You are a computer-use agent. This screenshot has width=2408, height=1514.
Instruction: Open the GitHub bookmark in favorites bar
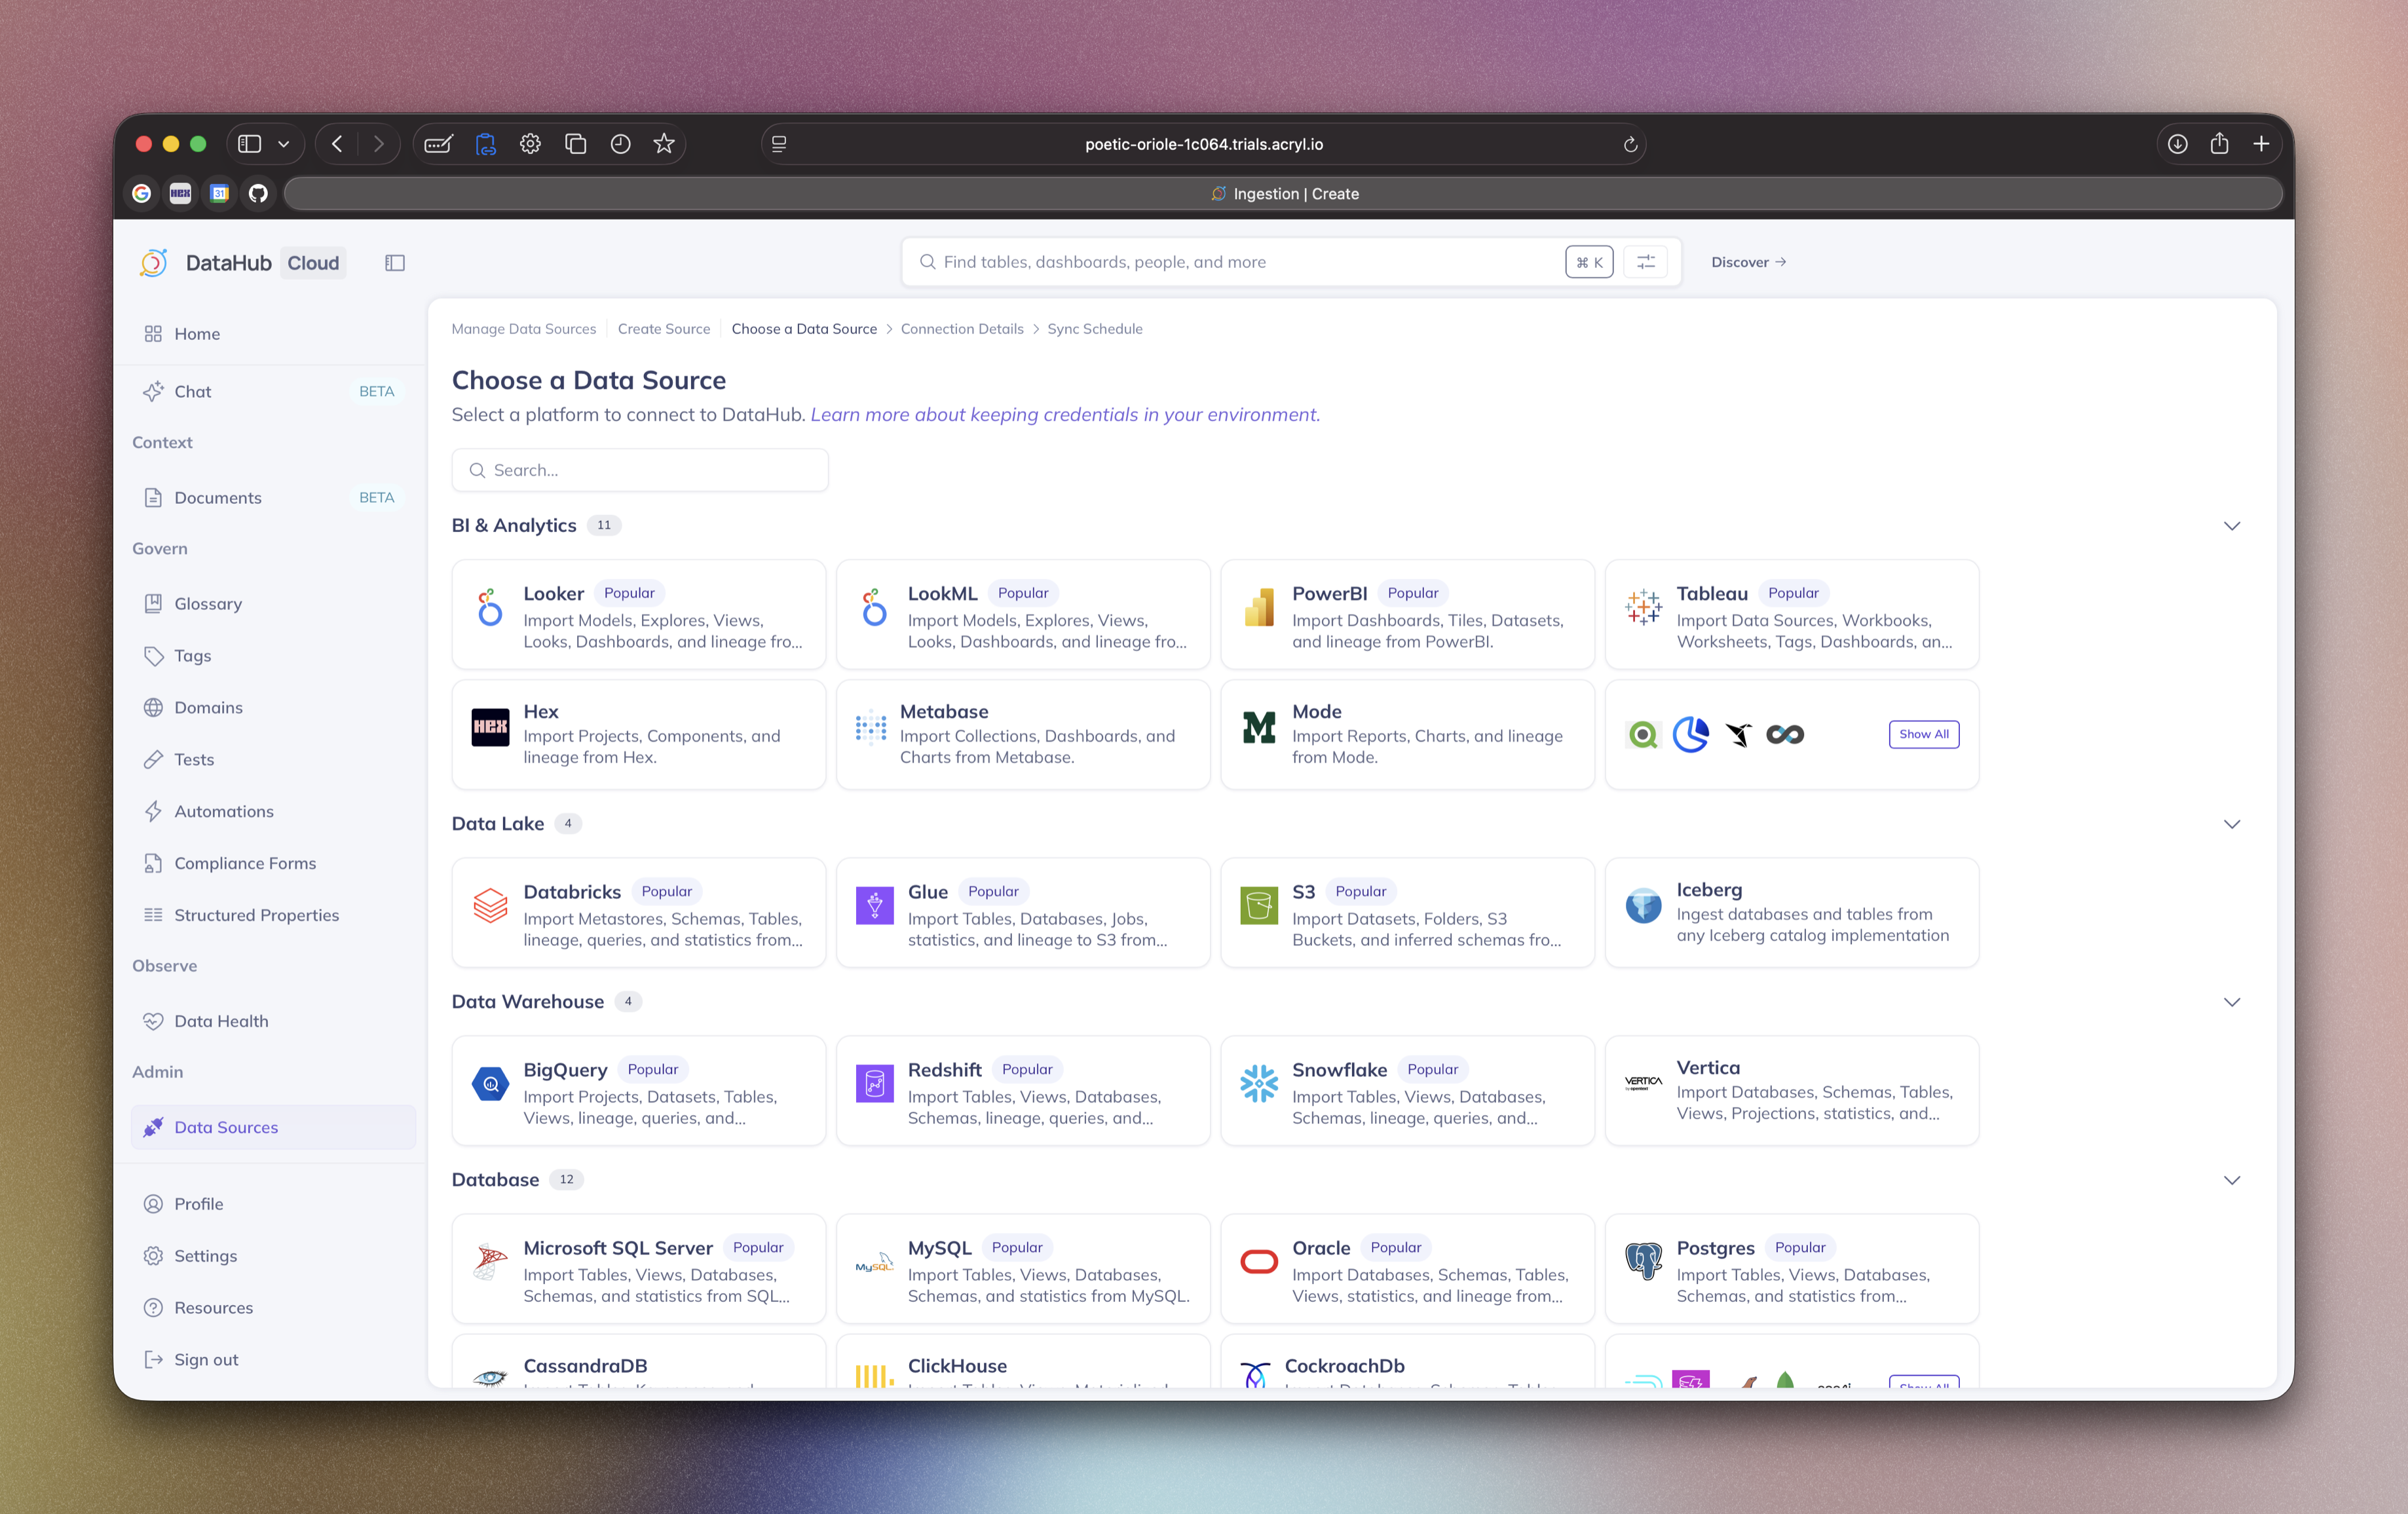click(x=258, y=194)
